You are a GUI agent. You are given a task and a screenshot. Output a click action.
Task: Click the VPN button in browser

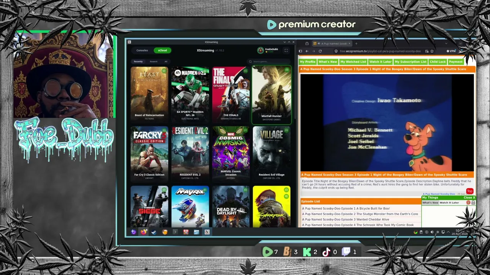click(452, 51)
